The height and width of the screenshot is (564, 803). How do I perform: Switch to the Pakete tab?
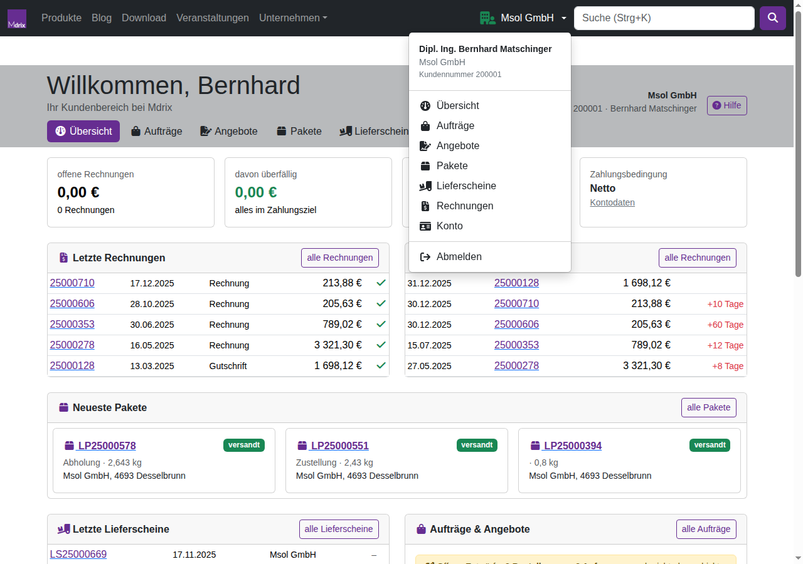(299, 132)
